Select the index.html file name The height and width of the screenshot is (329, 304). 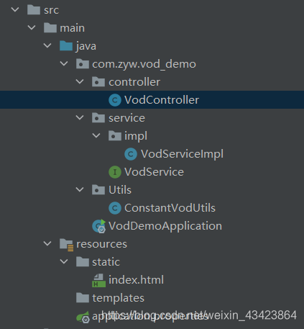tap(136, 280)
